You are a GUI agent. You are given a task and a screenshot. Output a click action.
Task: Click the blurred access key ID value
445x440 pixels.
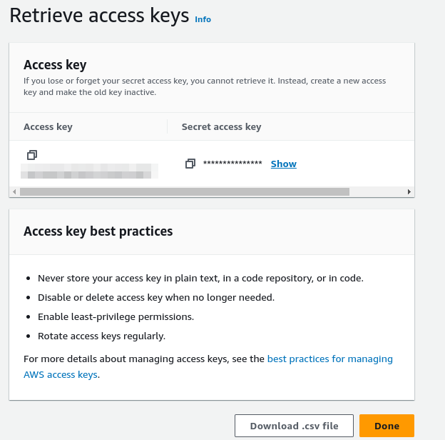point(89,170)
